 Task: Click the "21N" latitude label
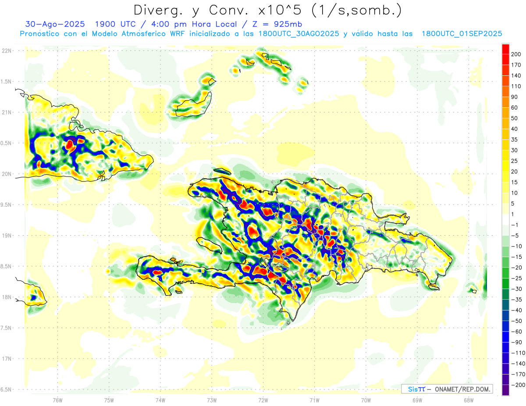[7, 113]
